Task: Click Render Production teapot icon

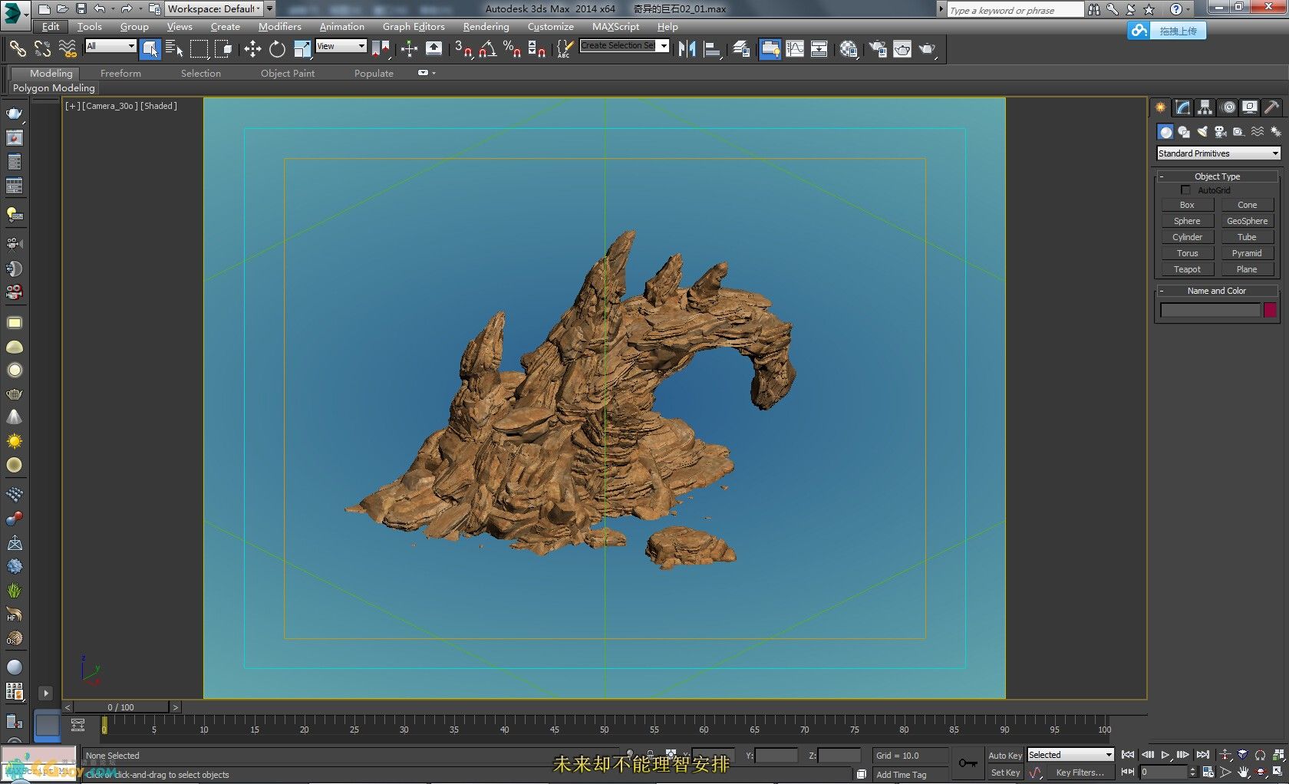Action: tap(928, 49)
